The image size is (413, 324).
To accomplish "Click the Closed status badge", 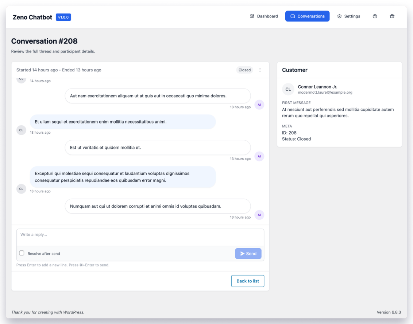I will [x=244, y=70].
